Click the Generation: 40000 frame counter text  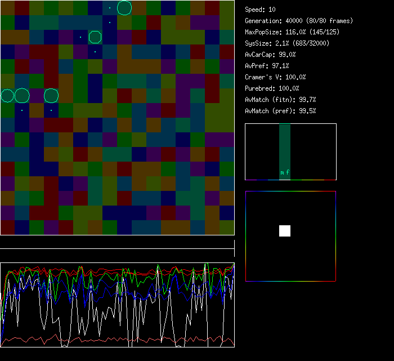(299, 21)
